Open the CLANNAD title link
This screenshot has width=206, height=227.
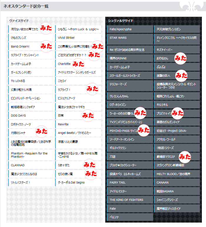tap(31, 165)
